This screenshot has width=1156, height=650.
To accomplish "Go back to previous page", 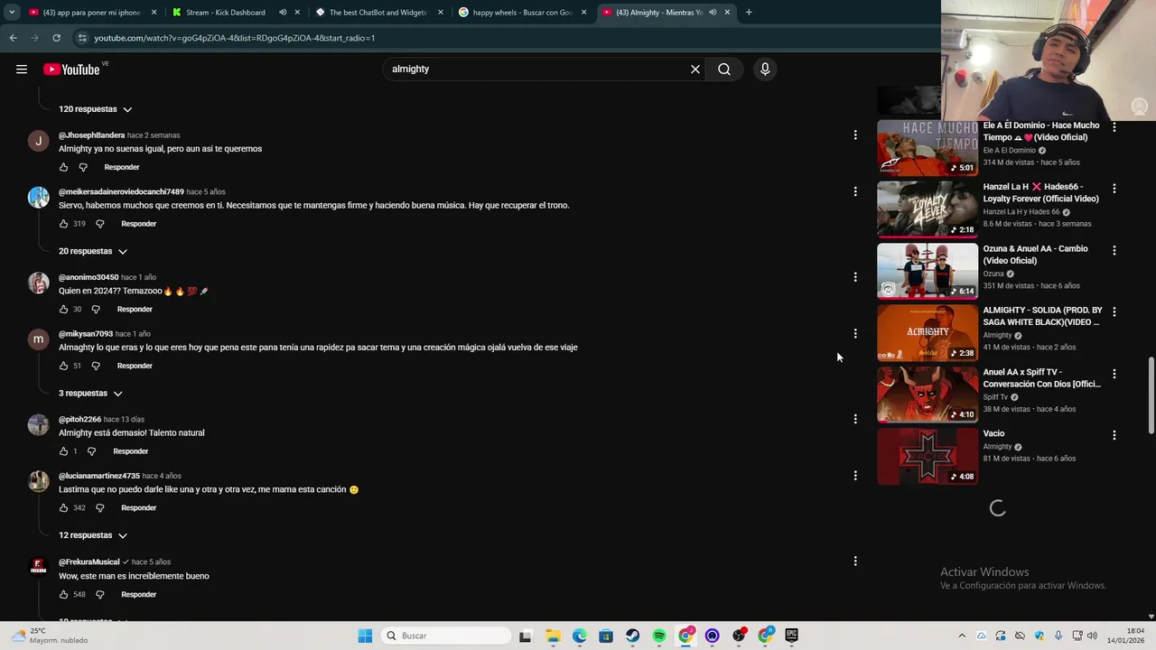I will click(13, 38).
